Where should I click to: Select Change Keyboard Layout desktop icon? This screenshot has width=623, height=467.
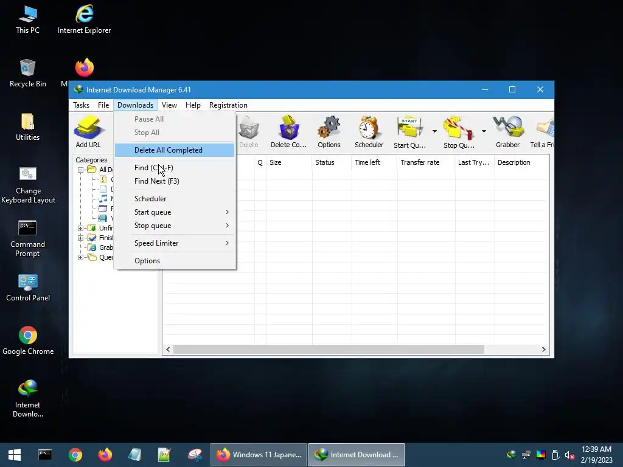point(28,185)
